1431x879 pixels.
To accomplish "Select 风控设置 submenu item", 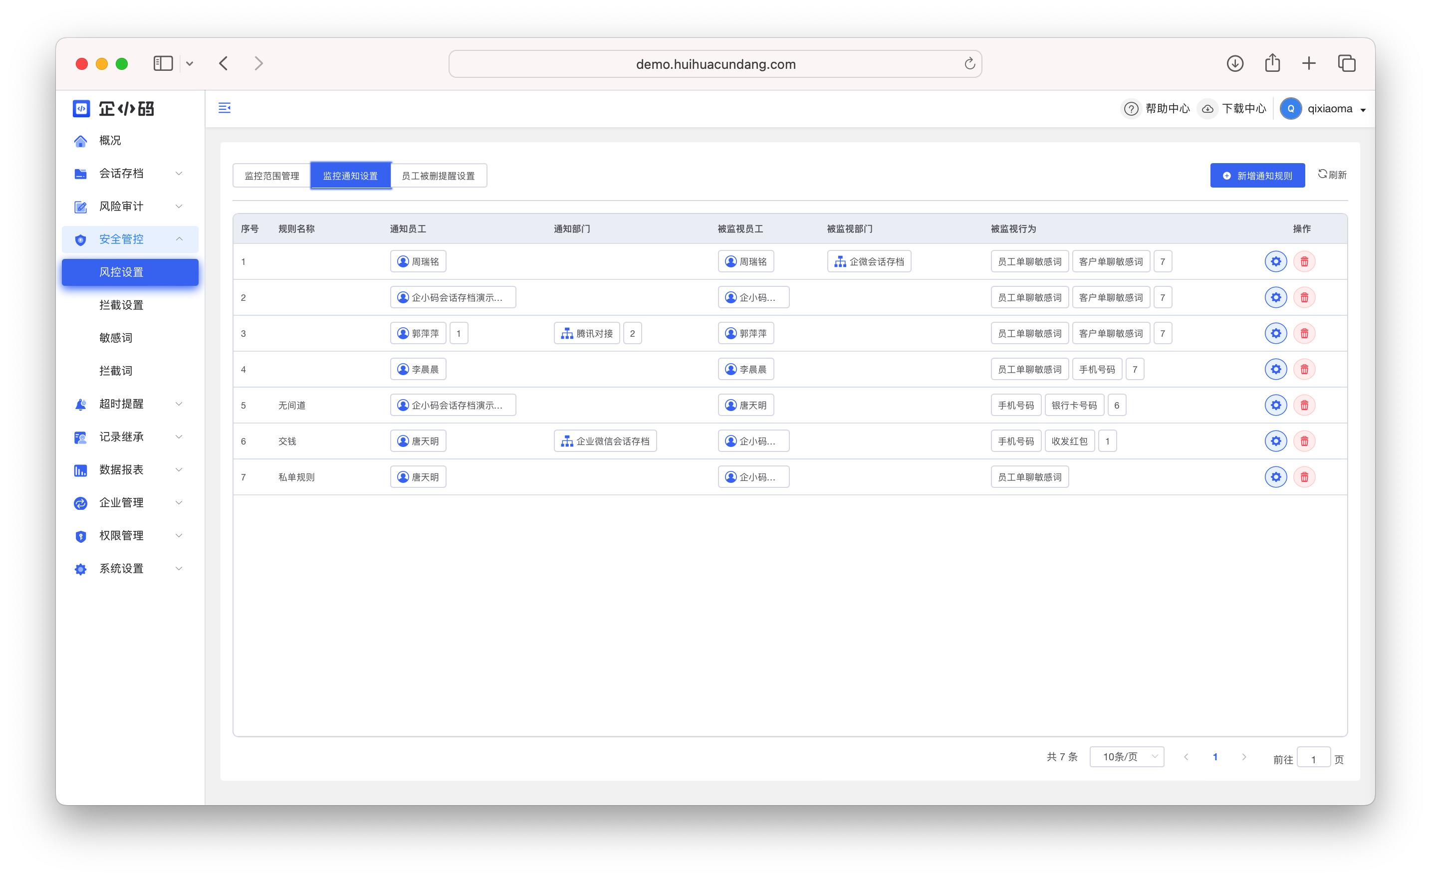I will click(x=130, y=272).
